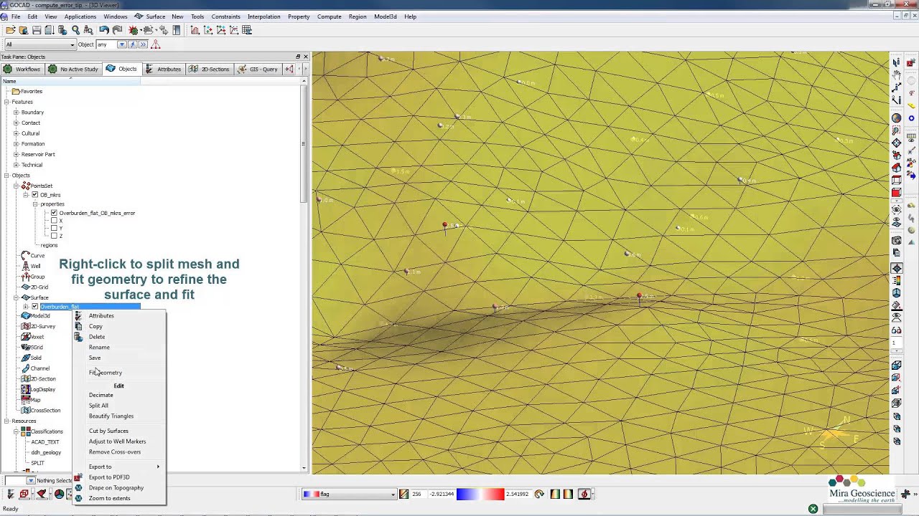Click the red-green burst icon in toolbar
The height and width of the screenshot is (516, 919).
[134, 30]
